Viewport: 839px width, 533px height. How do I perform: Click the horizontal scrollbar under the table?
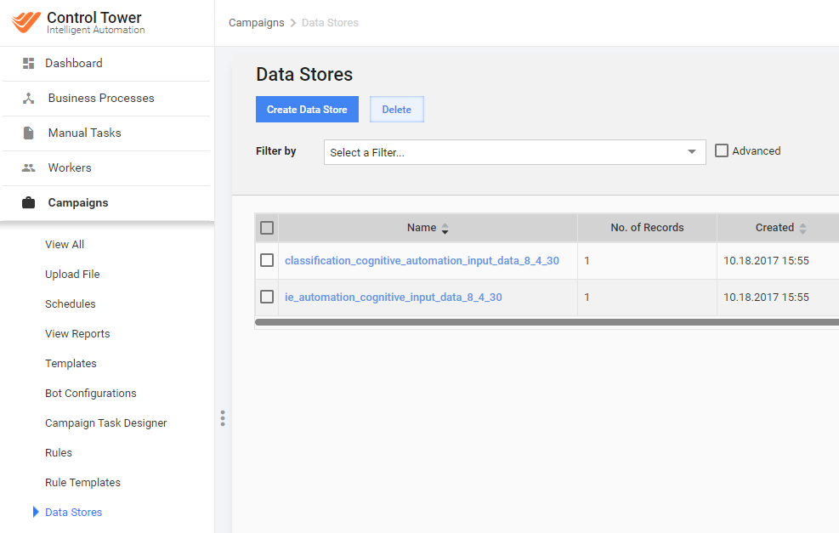click(547, 322)
